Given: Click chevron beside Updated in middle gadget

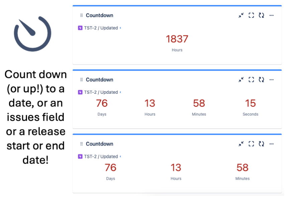Looking at the screenshot, I should coord(120,92).
